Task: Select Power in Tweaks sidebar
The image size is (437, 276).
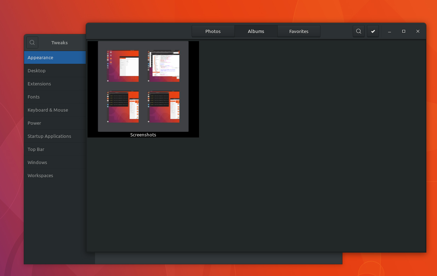Action: [55, 123]
